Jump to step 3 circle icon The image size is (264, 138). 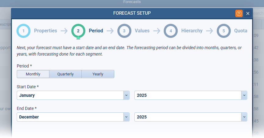(124, 31)
